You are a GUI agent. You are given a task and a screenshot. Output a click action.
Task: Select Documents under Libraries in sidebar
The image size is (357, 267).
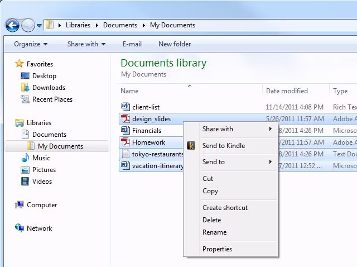pos(50,135)
